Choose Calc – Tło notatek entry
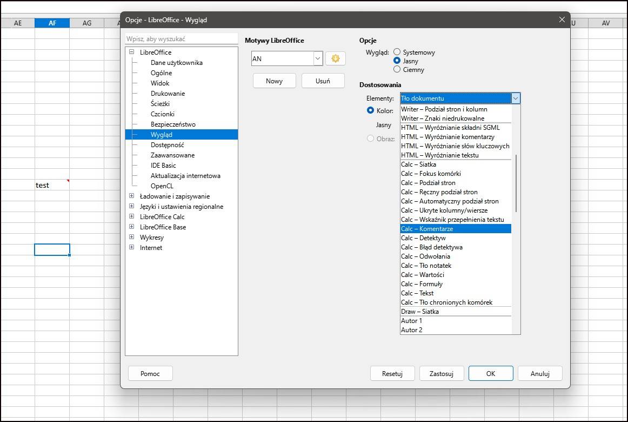Viewport: 628px width, 422px height. coord(456,266)
